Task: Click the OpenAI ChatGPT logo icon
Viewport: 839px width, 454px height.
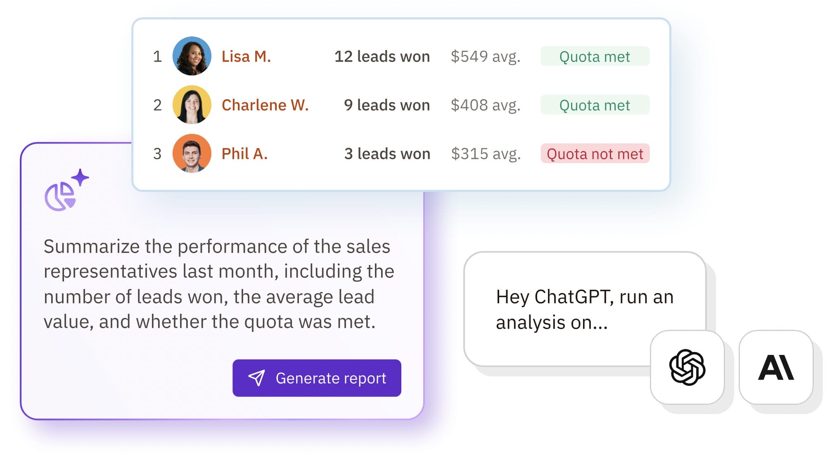Action: point(687,367)
